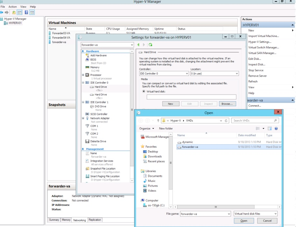Screen dimensions: 296x227
Task: Click Import Virtual Machine... in Actions pane
Action: click(264, 36)
